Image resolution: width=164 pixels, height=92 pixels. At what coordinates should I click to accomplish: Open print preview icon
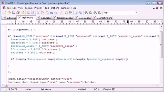(x=33, y=13)
